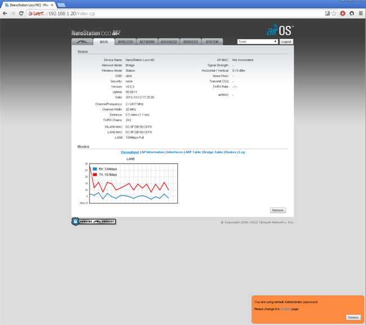Click the date value 2012-10-12

(x=140, y=97)
